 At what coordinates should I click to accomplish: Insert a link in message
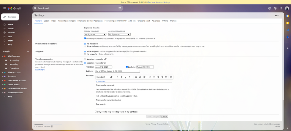[136, 77]
